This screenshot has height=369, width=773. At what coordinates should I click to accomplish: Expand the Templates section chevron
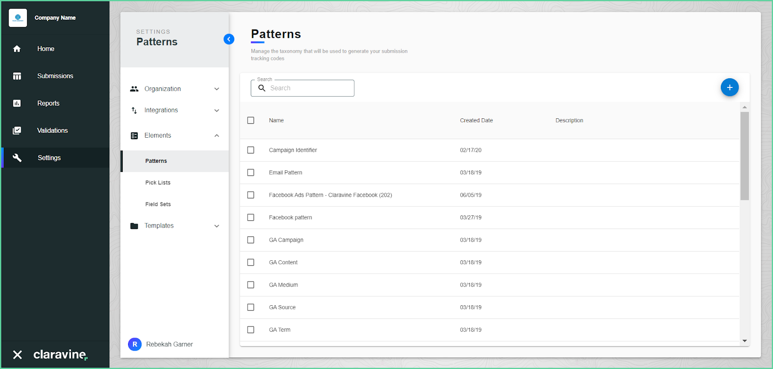[x=217, y=226]
